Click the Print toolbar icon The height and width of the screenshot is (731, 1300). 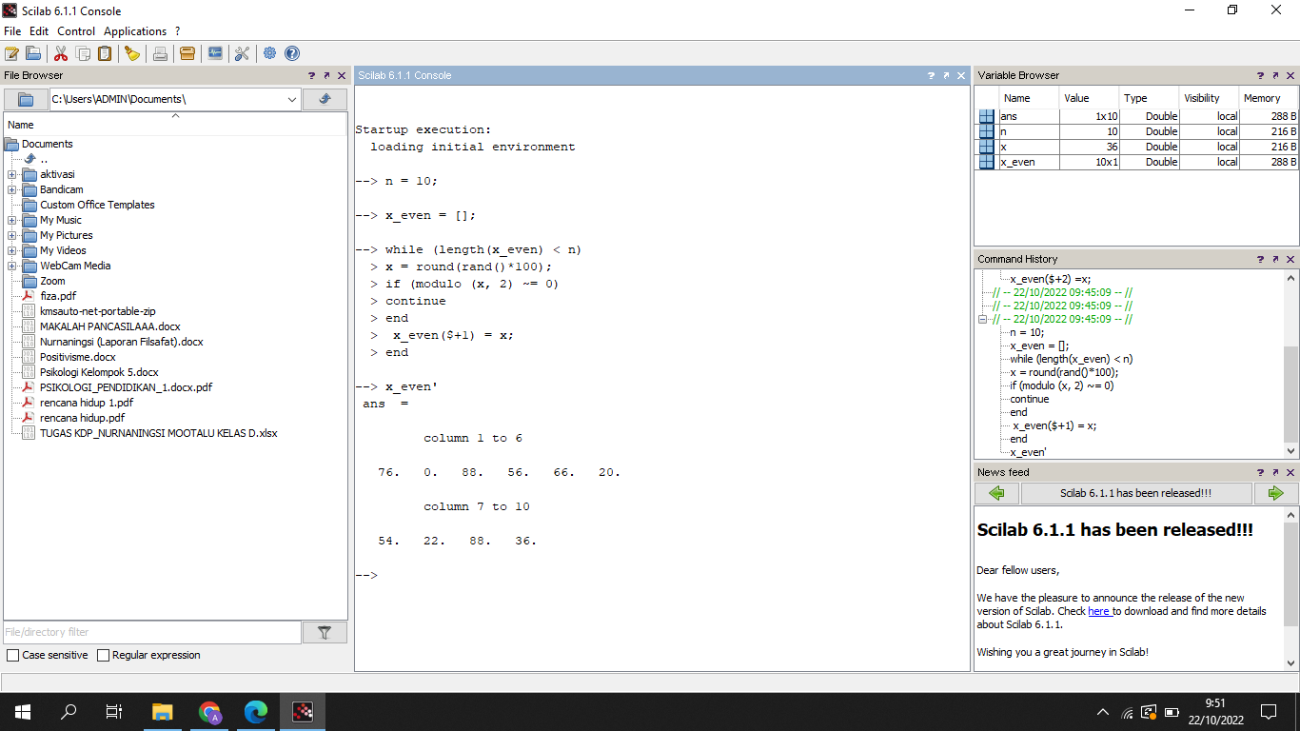[x=160, y=53]
